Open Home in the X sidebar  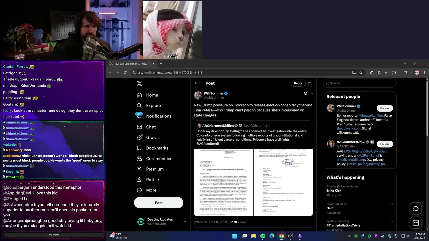(147, 95)
